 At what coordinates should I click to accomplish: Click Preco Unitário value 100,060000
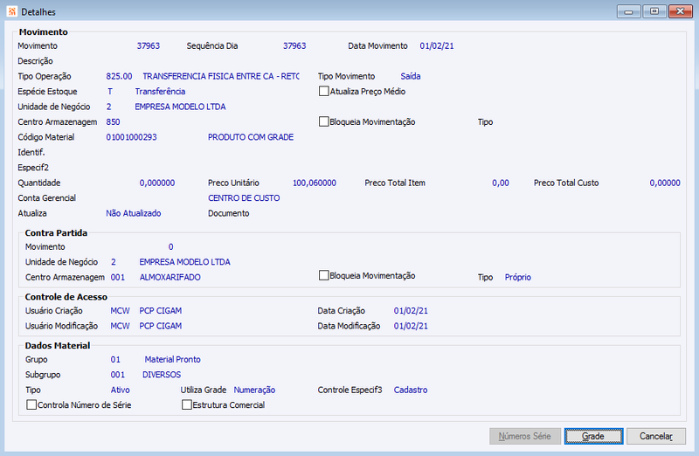pyautogui.click(x=315, y=183)
